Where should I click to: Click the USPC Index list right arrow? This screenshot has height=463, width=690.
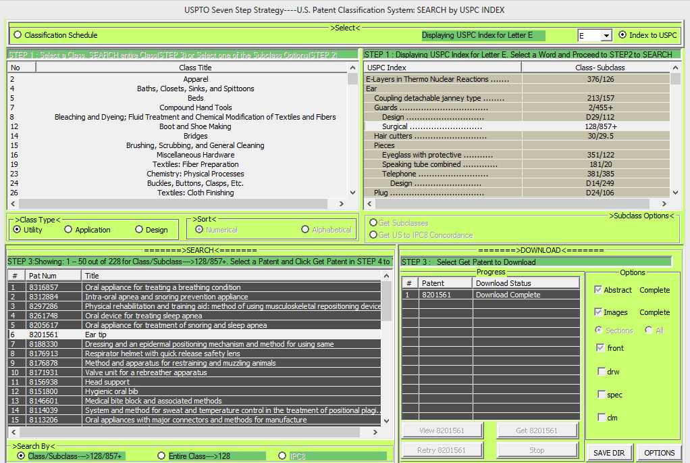click(x=664, y=203)
